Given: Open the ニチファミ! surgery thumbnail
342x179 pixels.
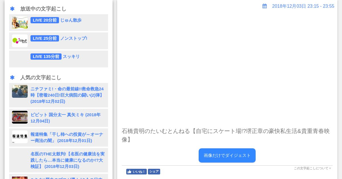Looking at the screenshot, I should click(x=20, y=91).
